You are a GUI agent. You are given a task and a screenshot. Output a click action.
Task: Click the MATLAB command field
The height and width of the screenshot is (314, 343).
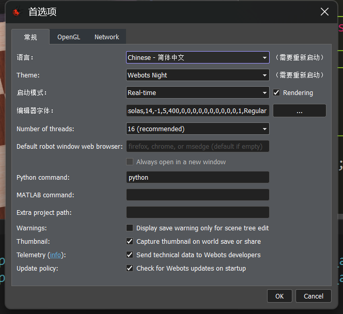pyautogui.click(x=198, y=195)
